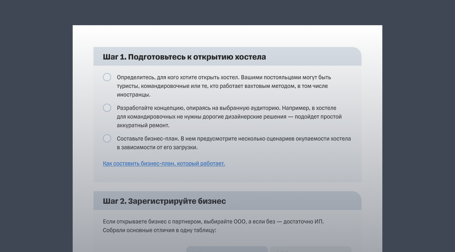Image resolution: width=455 pixels, height=252 pixels.
Task: Select the left table column header at bottom
Action: (227, 249)
